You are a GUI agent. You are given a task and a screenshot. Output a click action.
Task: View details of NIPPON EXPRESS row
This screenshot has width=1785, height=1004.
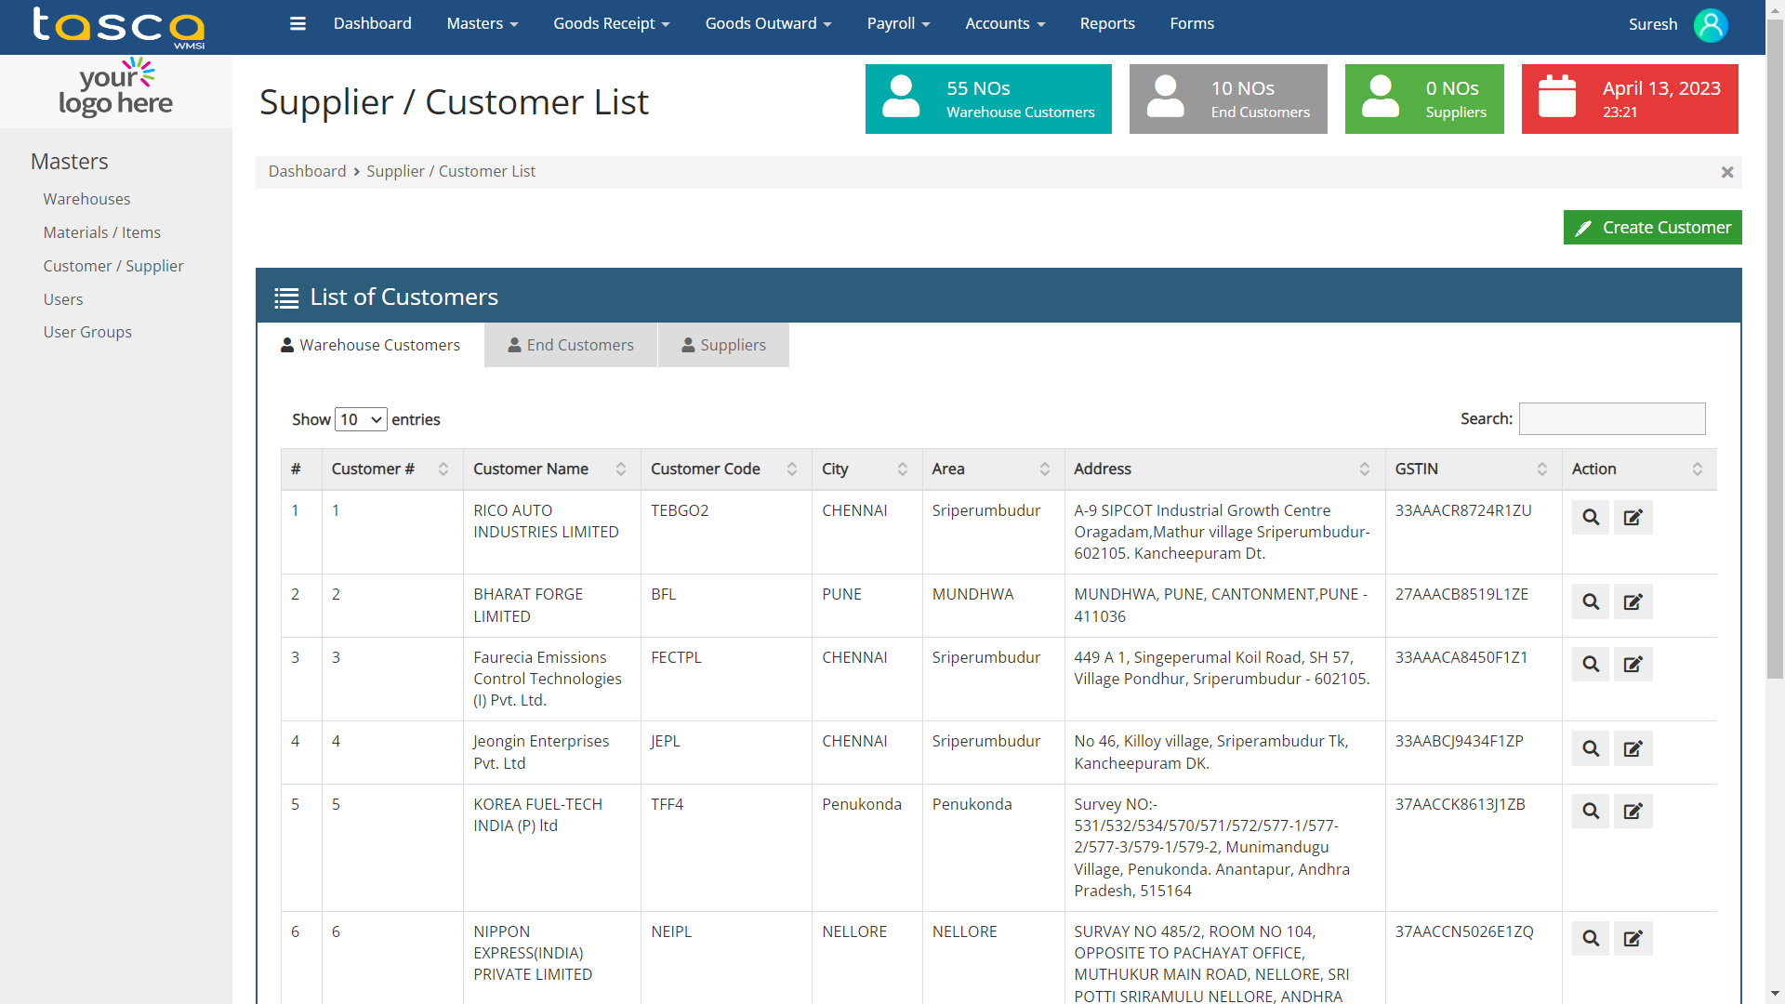click(x=1591, y=938)
